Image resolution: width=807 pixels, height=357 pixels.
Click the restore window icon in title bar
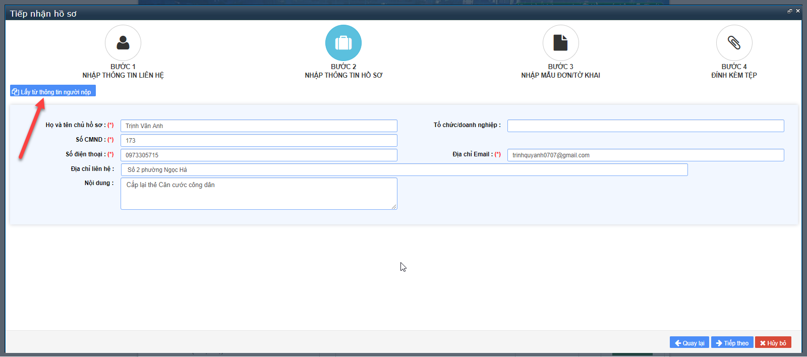[789, 11]
